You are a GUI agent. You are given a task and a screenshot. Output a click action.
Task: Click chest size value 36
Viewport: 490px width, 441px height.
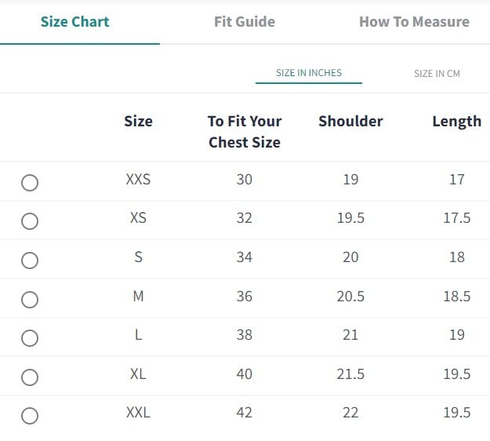tap(245, 296)
